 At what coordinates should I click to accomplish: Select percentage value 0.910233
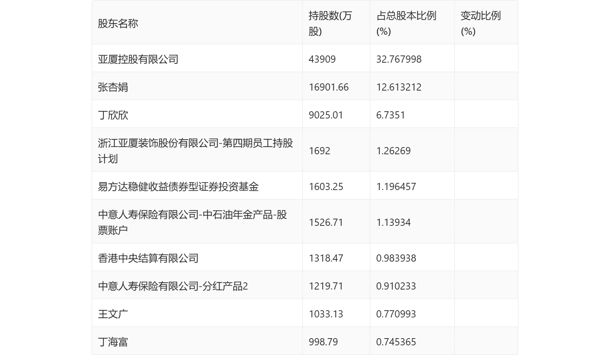pos(396,286)
